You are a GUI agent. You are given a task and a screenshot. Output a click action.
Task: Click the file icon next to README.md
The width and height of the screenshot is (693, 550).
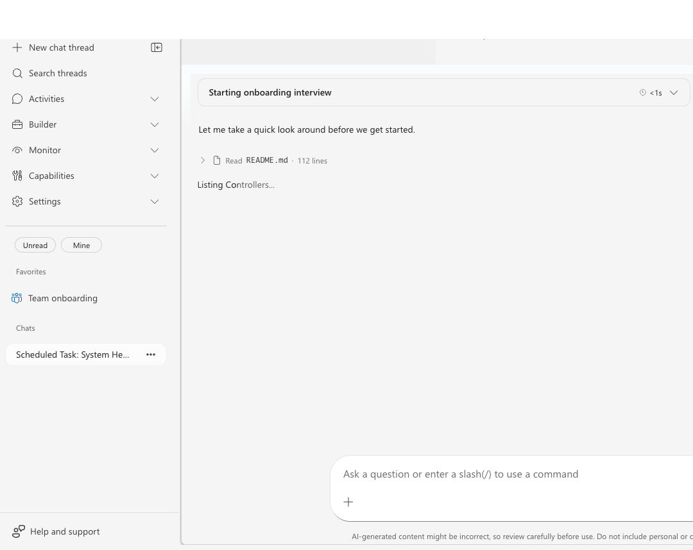click(217, 160)
